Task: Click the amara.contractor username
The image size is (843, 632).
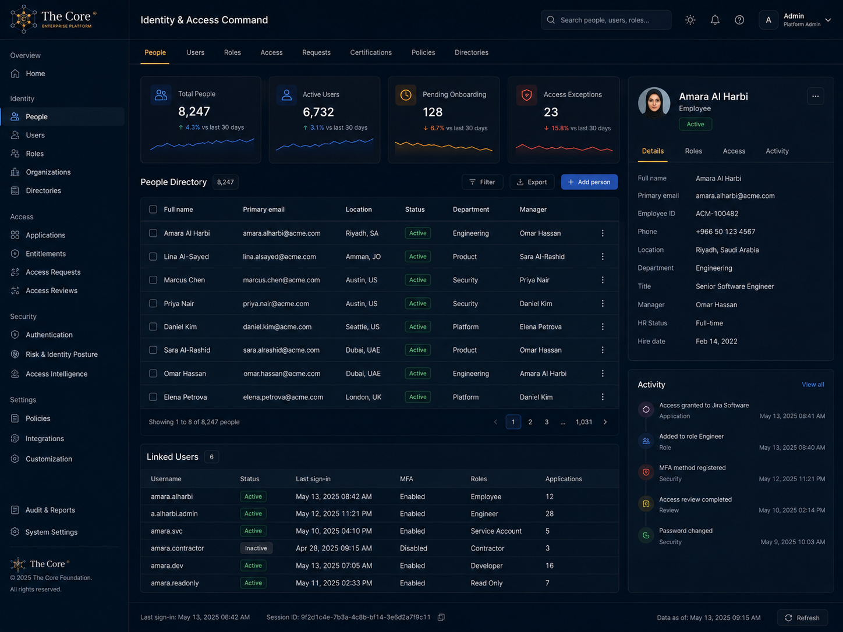Action: [178, 548]
